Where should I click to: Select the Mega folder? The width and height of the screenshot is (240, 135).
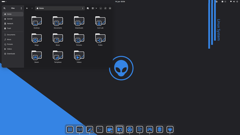(x=36, y=40)
